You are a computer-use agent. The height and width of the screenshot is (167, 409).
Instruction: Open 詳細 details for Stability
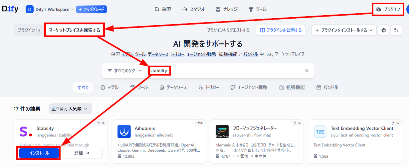[82, 153]
